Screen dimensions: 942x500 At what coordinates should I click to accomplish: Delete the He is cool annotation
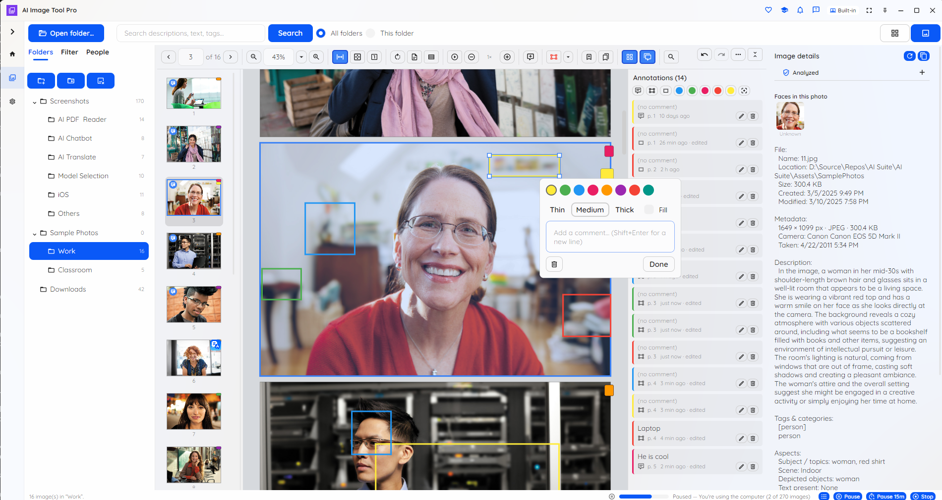[x=753, y=466]
